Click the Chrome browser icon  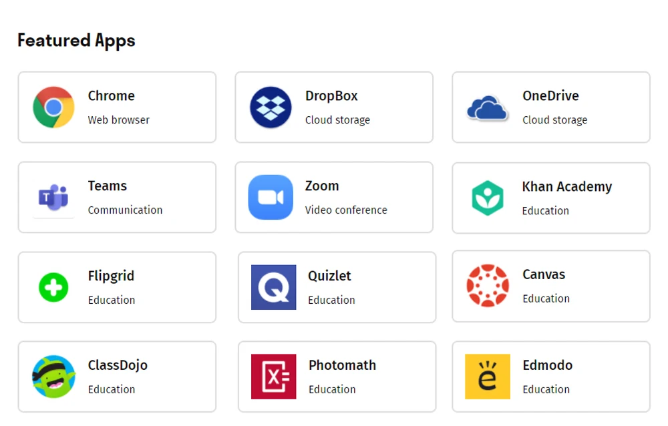(53, 107)
